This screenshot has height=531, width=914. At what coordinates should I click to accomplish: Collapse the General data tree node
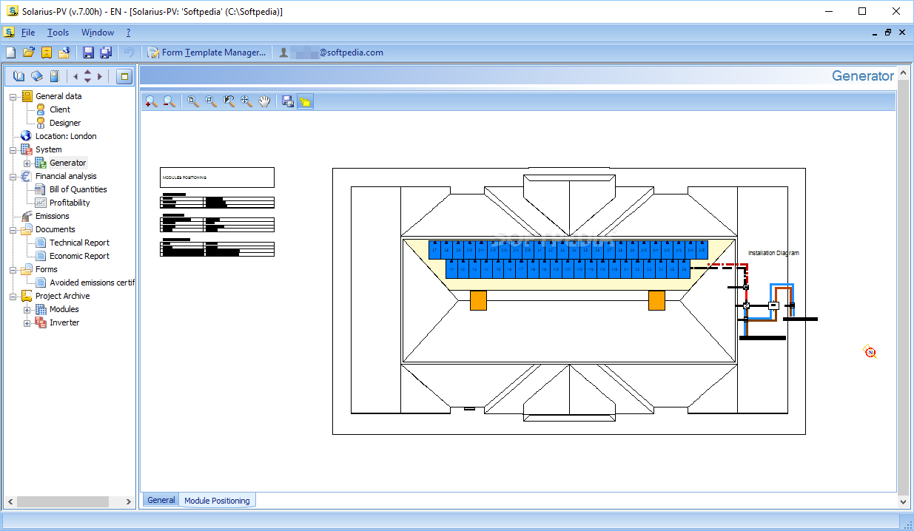(x=13, y=96)
